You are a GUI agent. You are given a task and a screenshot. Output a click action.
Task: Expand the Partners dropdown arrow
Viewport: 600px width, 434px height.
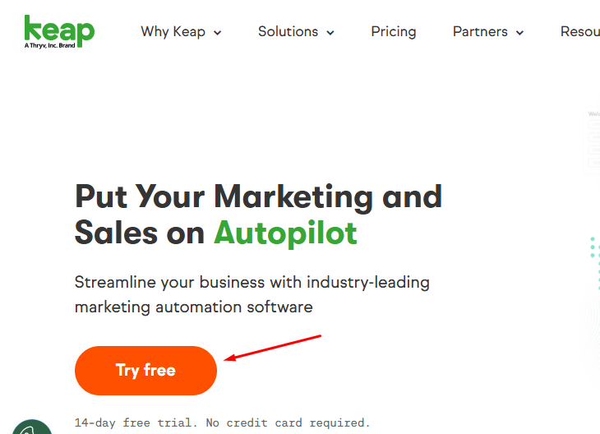coord(519,33)
